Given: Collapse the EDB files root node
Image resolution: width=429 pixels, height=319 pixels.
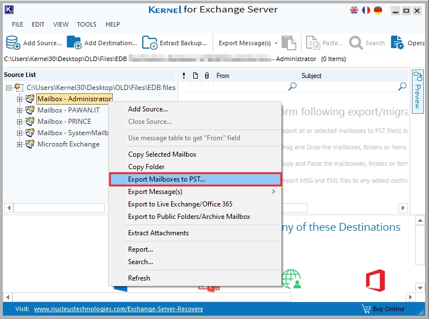Looking at the screenshot, I should (9, 88).
